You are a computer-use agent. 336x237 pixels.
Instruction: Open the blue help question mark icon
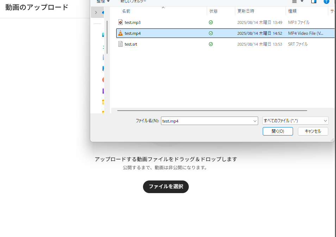[326, 1]
